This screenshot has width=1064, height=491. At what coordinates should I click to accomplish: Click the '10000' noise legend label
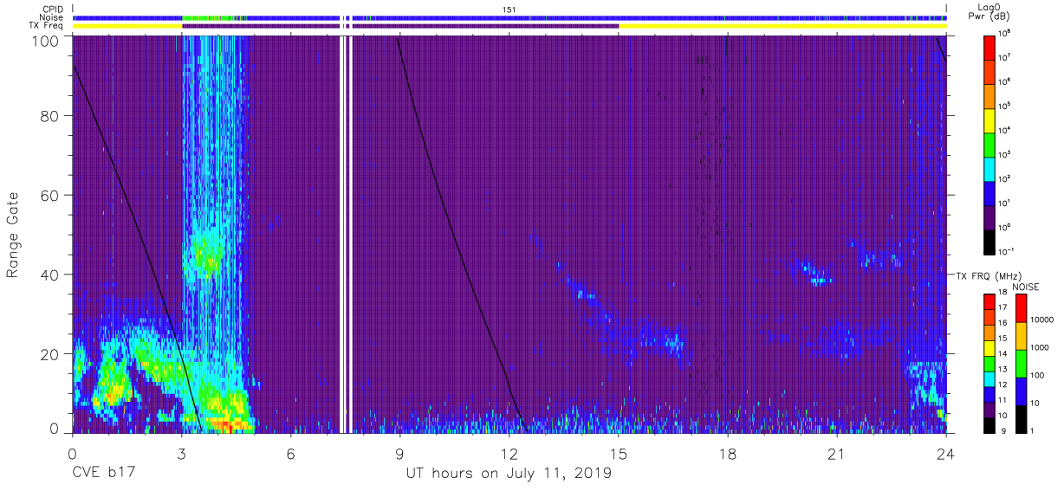[1041, 320]
